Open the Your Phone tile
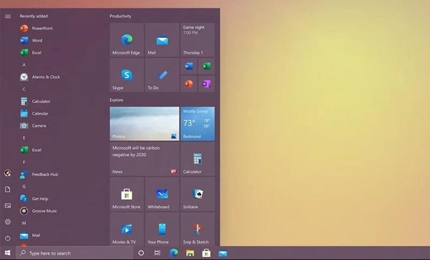The image size is (430, 260). pos(162,229)
